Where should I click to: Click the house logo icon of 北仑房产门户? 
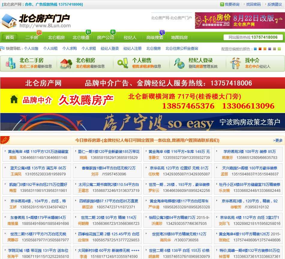click(9, 21)
